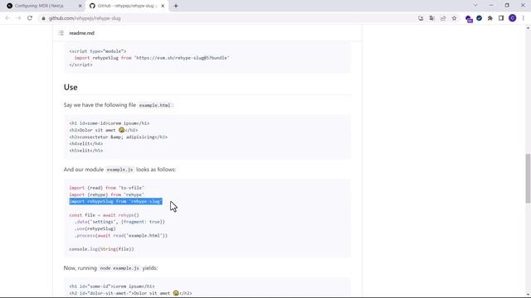Click the example.js inline code
The height and width of the screenshot is (298, 531).
click(x=119, y=170)
